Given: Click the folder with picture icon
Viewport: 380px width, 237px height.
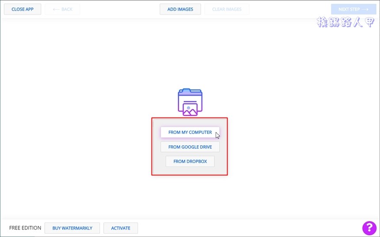Looking at the screenshot, I should (190, 102).
